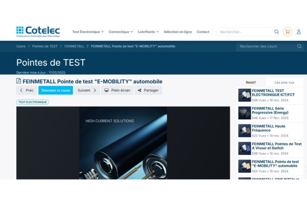Expand the Lubrifiants menu
The height and width of the screenshot is (204, 307).
[148, 32]
